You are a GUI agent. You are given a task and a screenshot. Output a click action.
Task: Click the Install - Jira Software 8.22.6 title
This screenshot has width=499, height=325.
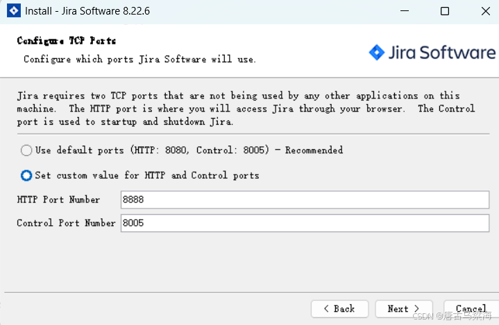[x=87, y=11]
